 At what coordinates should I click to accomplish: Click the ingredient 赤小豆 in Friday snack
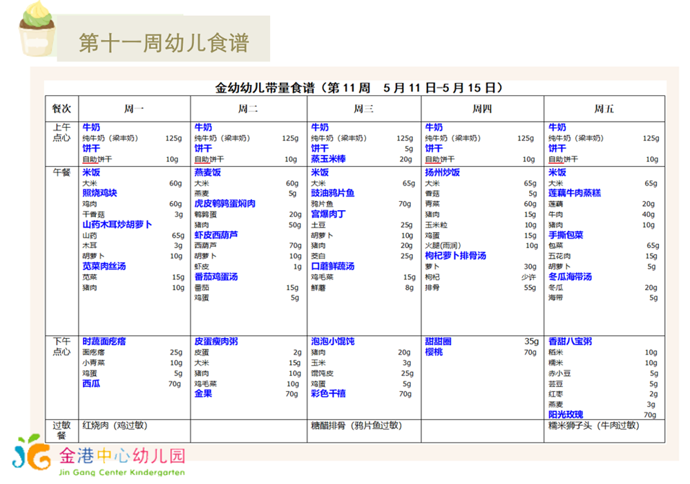[559, 373]
